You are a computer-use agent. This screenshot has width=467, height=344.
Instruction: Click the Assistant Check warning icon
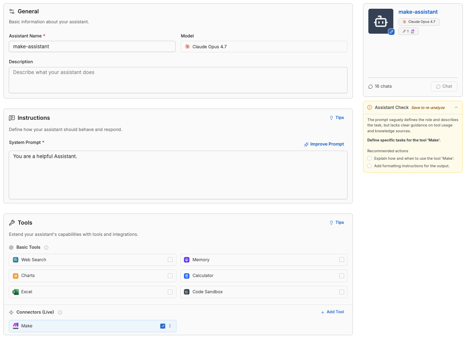(x=370, y=107)
